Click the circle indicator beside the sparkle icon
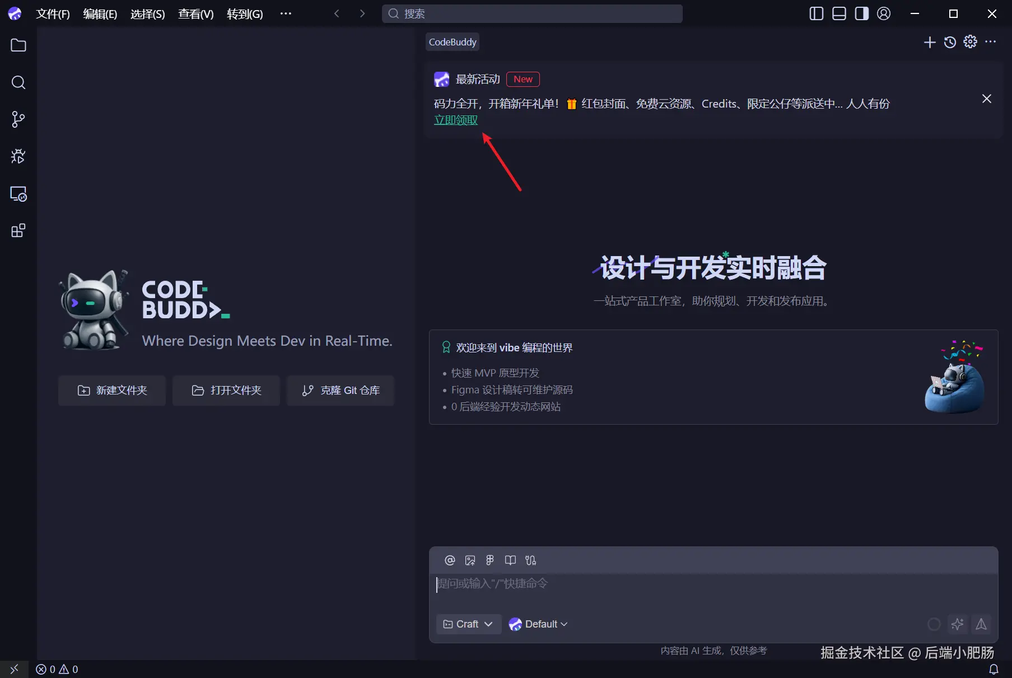The height and width of the screenshot is (678, 1012). (x=934, y=624)
